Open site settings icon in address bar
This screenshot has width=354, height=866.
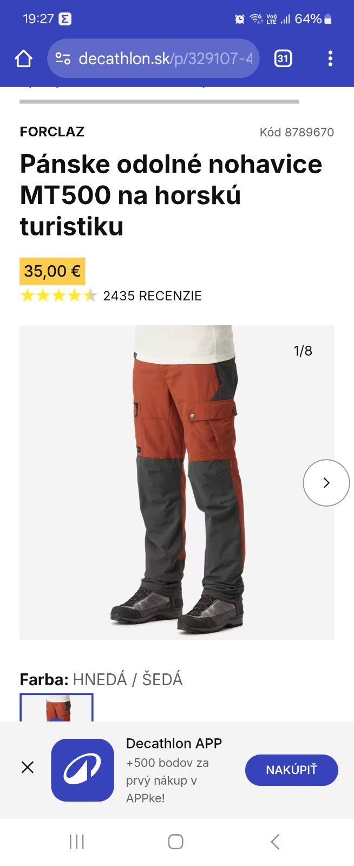(63, 58)
